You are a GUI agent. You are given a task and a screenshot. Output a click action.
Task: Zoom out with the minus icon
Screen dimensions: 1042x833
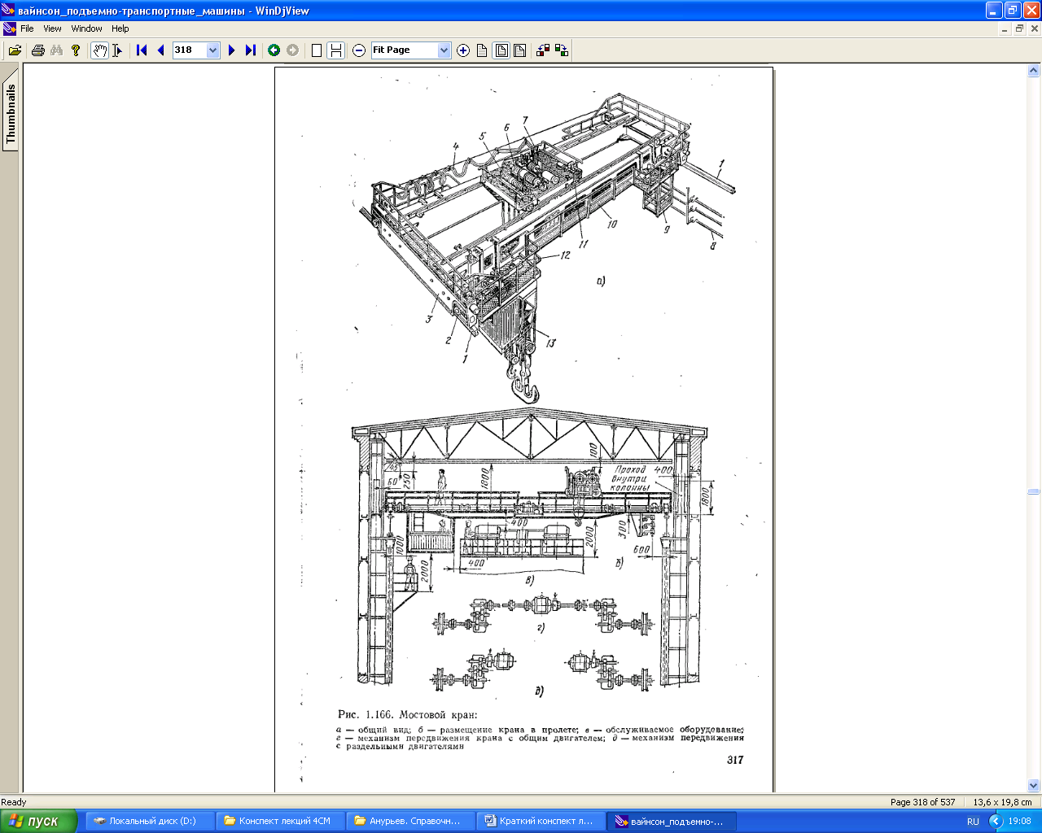(x=359, y=50)
